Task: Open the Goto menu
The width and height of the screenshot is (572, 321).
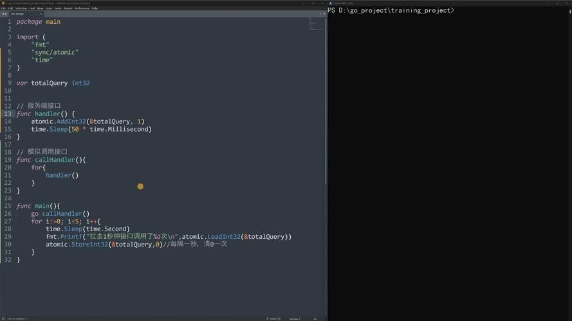Action: pos(49,8)
